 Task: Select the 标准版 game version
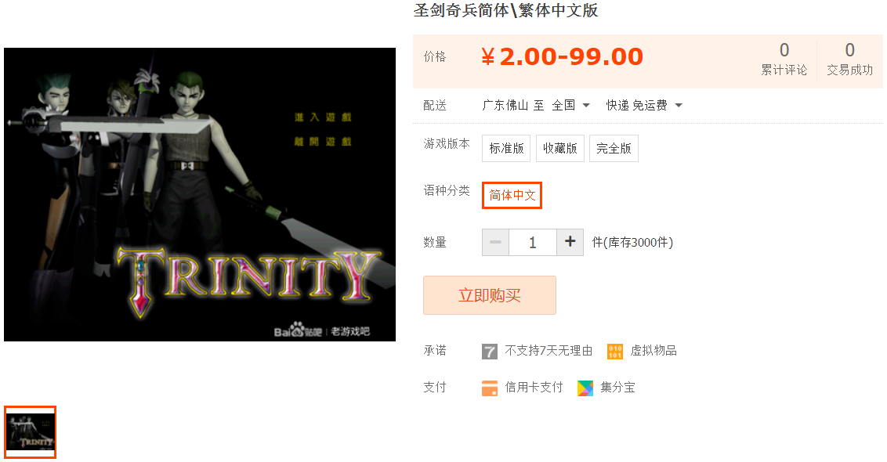(x=506, y=148)
